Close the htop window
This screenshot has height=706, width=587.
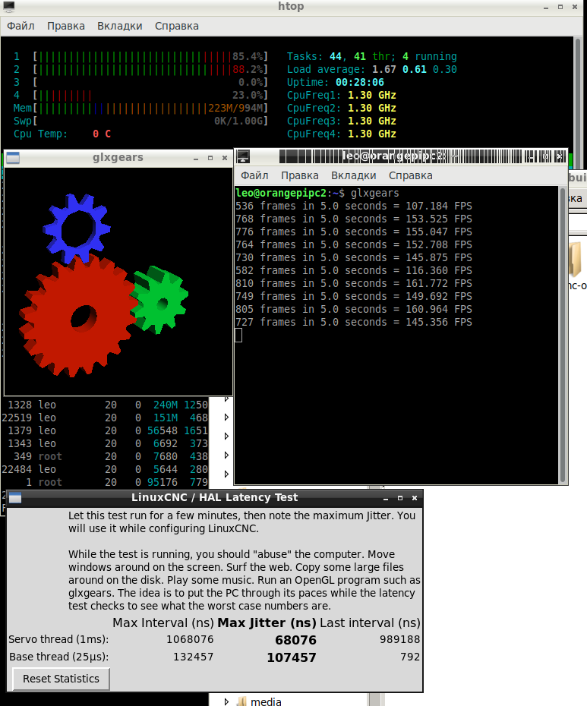click(575, 7)
